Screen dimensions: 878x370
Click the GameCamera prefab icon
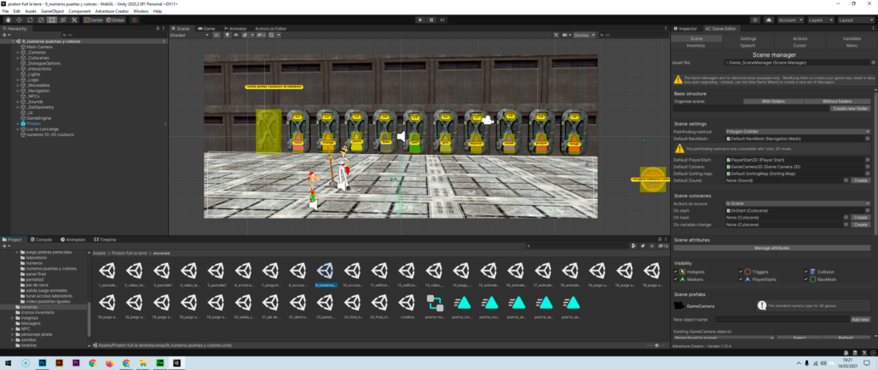pyautogui.click(x=679, y=305)
